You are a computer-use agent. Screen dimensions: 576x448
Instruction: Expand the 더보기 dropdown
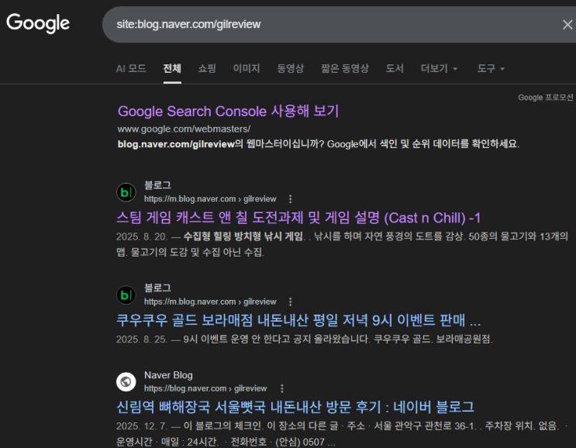(x=439, y=68)
